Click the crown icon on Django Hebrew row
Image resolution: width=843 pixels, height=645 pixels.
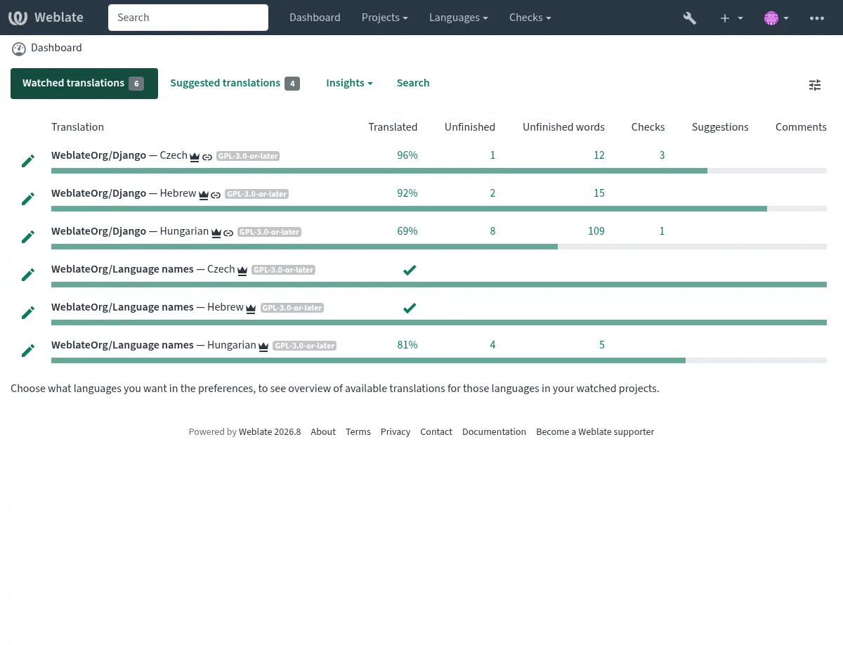point(204,195)
